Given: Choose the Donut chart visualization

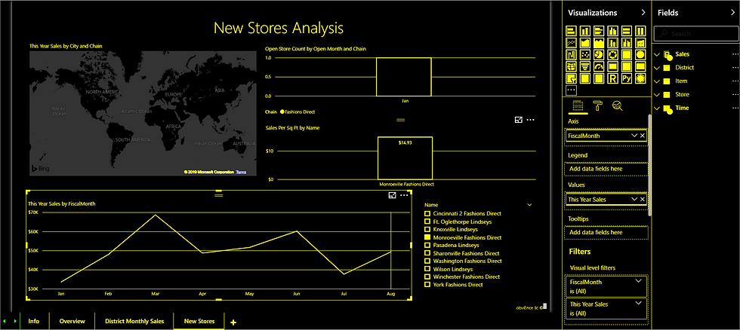Looking at the screenshot, I should 612,54.
